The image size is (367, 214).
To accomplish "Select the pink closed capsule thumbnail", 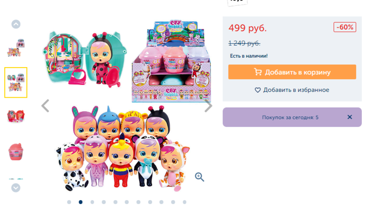I will [16, 152].
